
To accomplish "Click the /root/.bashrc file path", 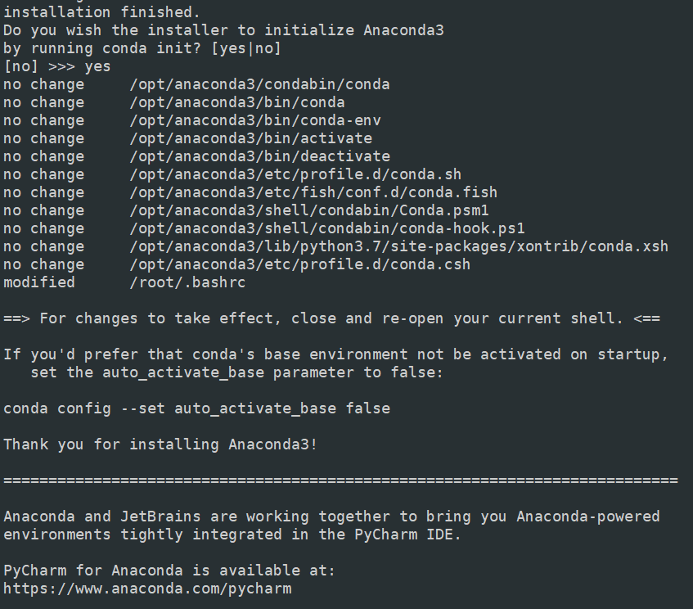I will [x=187, y=282].
